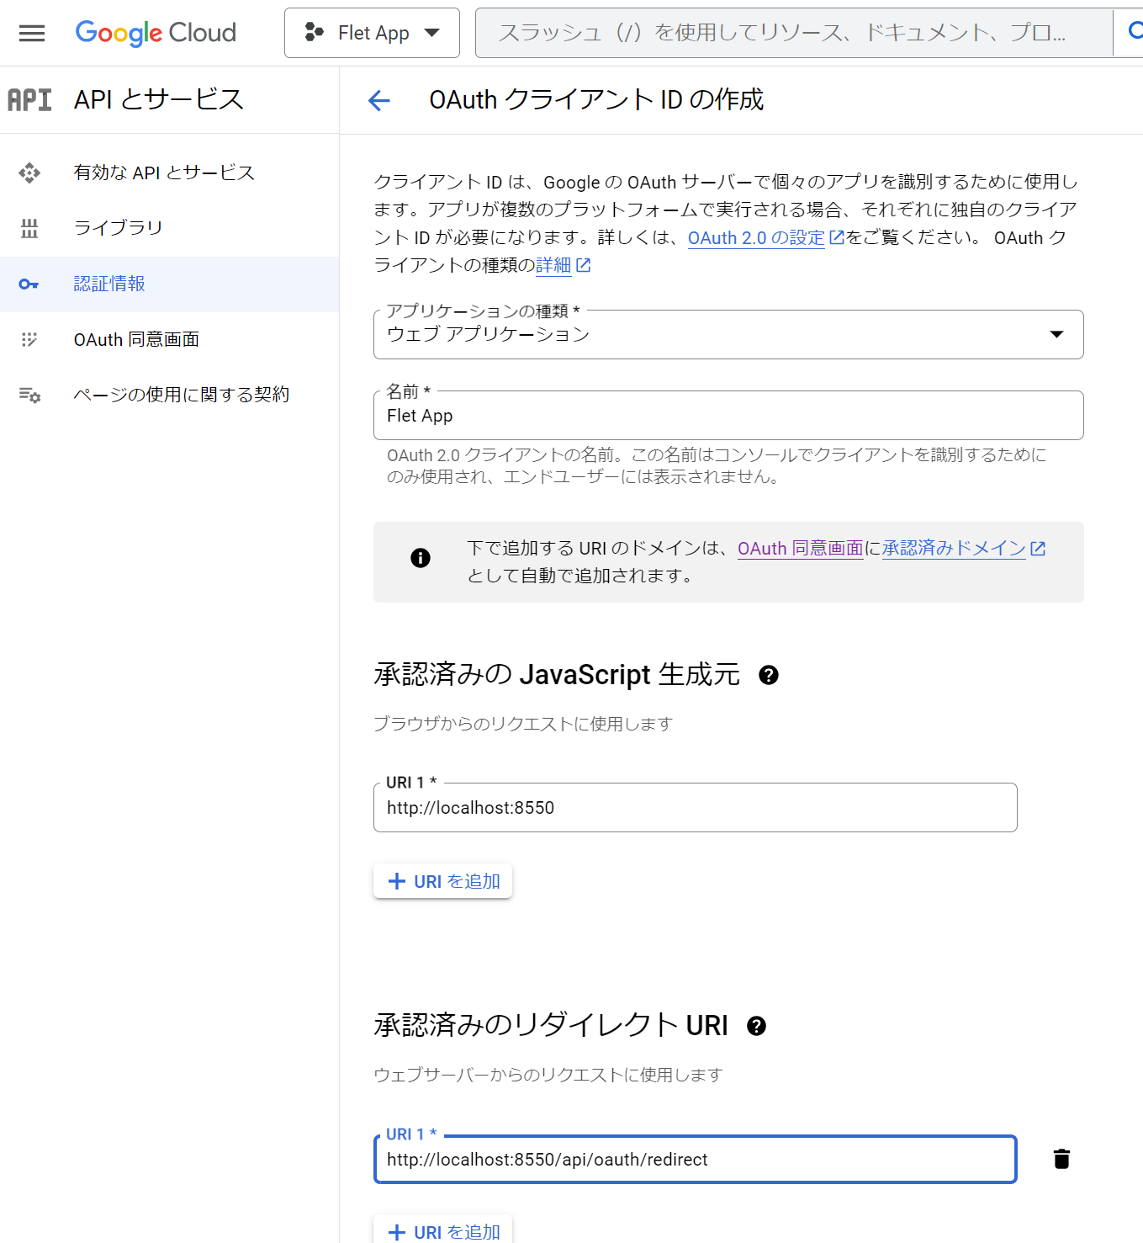Click OAuth 同意画面 link in the info banner
Viewport: 1143px width, 1243px height.
tap(800, 548)
